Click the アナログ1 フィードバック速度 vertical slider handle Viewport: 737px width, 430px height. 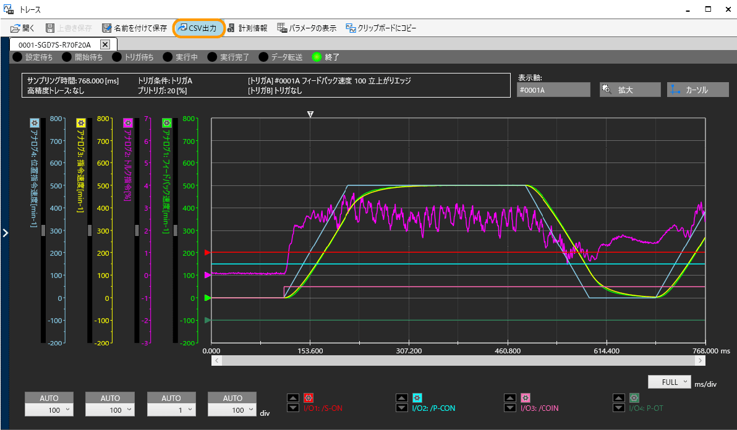pyautogui.click(x=176, y=230)
